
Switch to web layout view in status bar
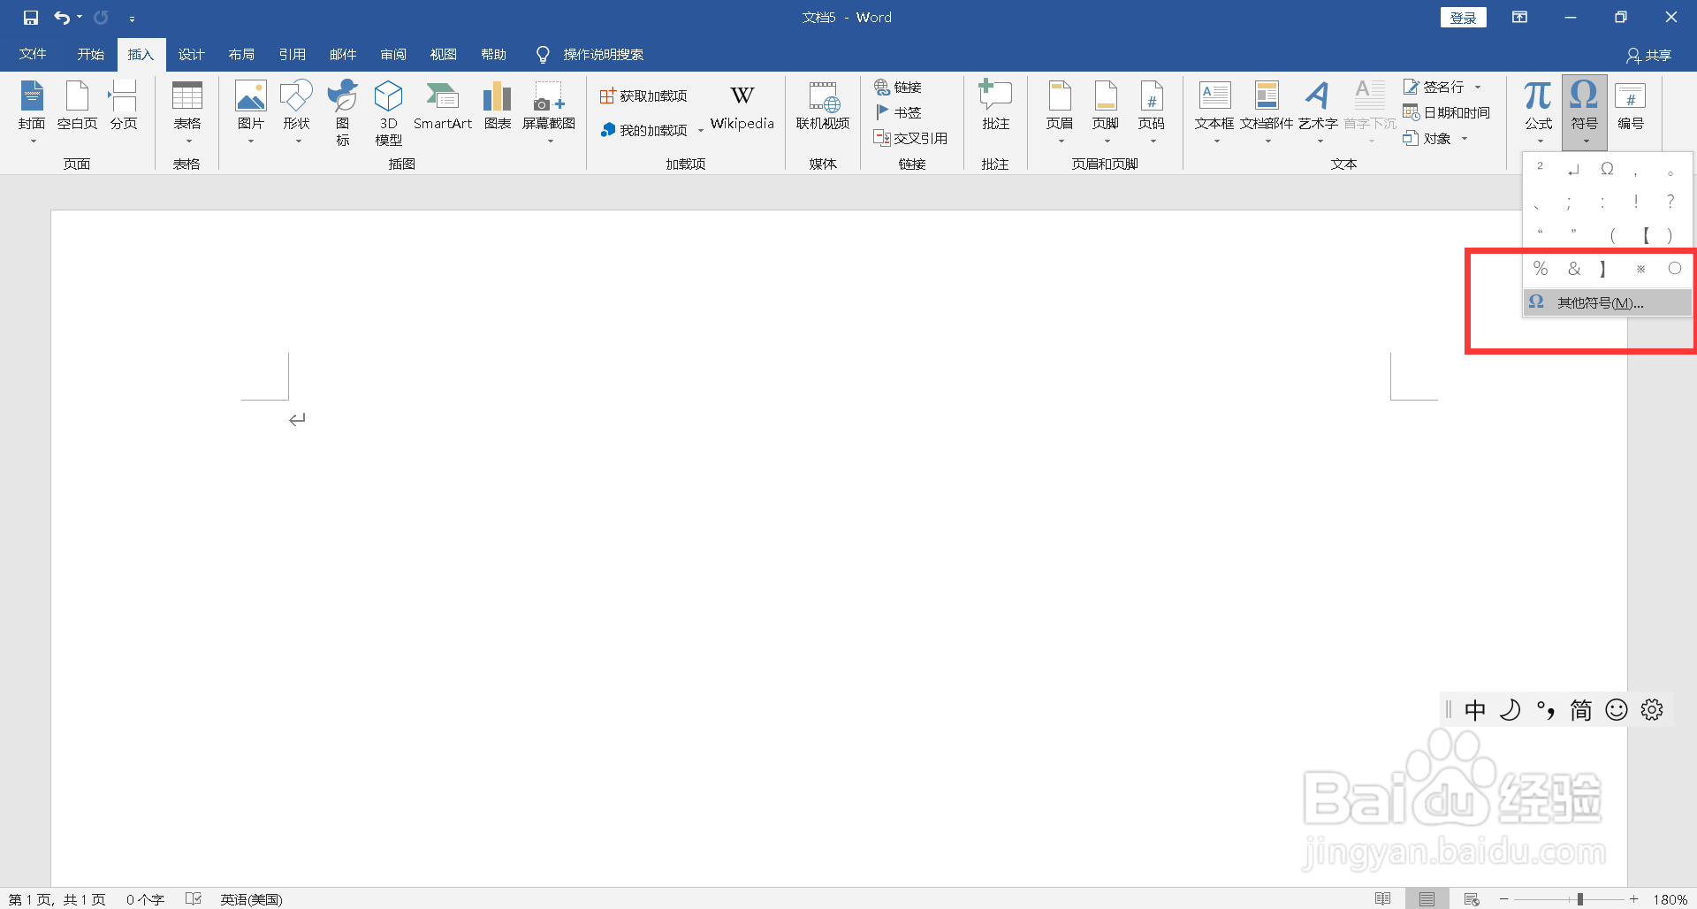[x=1472, y=899]
